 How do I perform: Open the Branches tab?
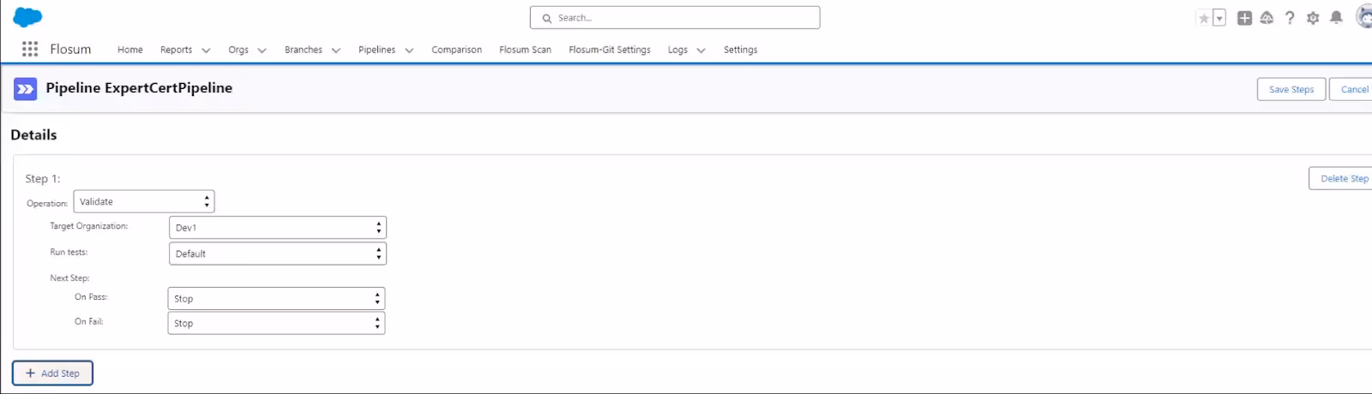pos(304,50)
